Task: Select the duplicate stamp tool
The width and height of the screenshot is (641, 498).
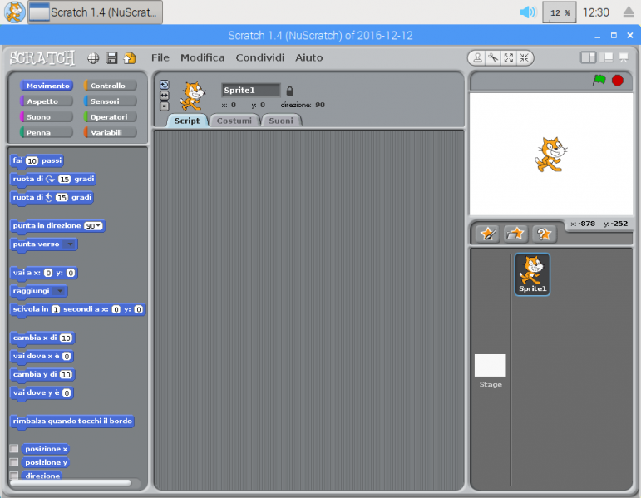Action: point(477,58)
